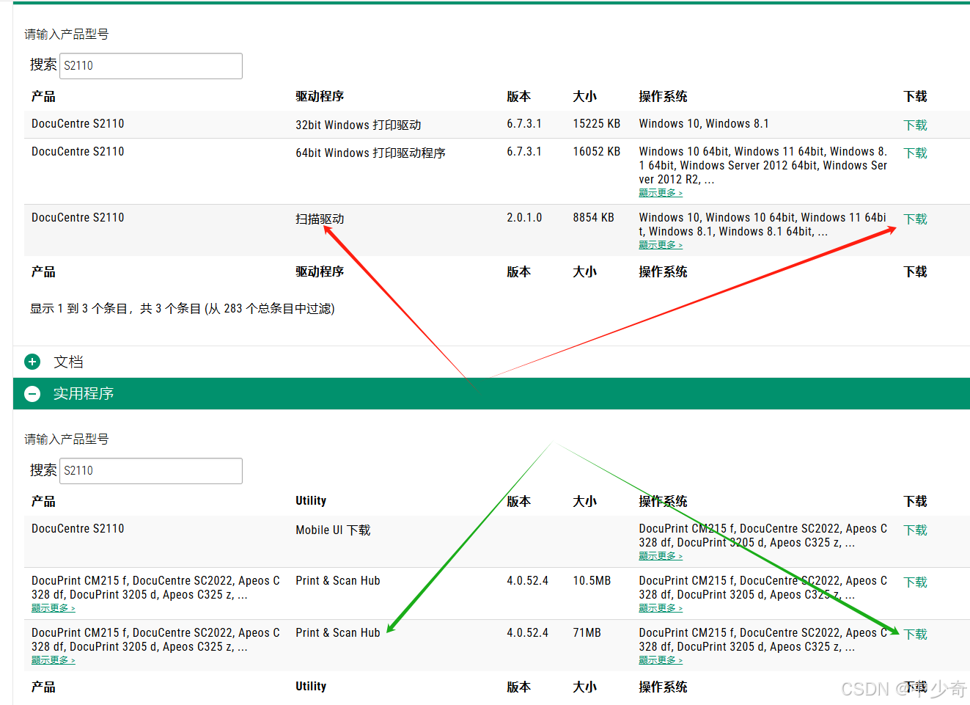Viewport: 970px width, 705px height.
Task: Select the 71MB size cell
Action: coord(587,633)
